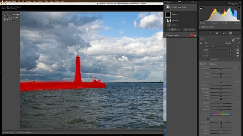Select brush A preset

coord(201,43)
